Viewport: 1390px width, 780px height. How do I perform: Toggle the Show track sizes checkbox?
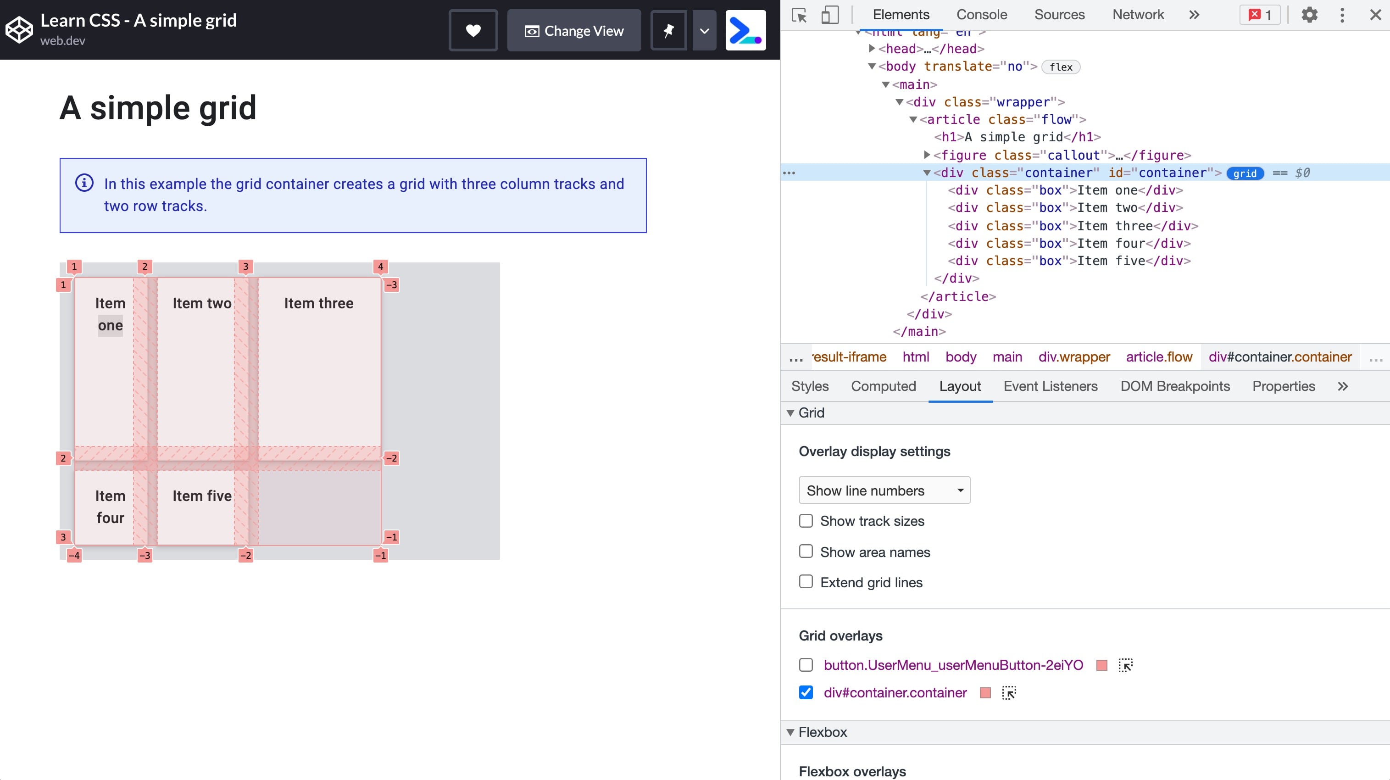click(806, 520)
